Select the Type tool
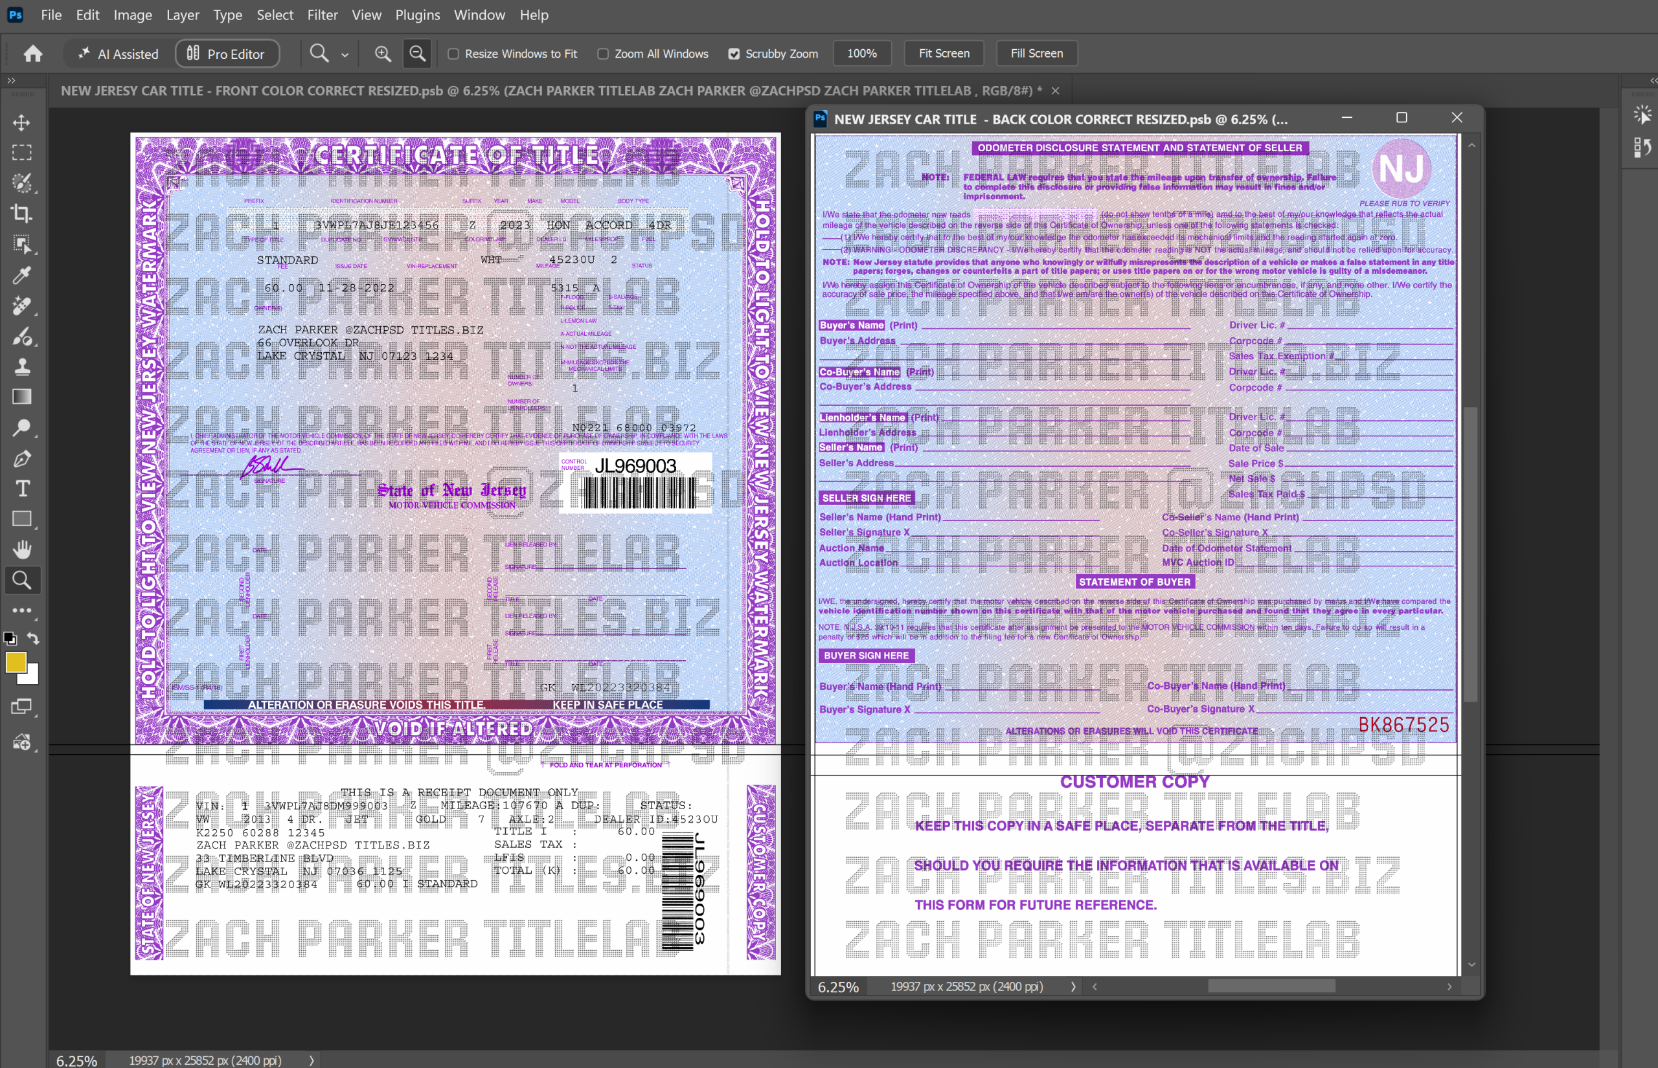This screenshot has height=1068, width=1658. coord(21,489)
